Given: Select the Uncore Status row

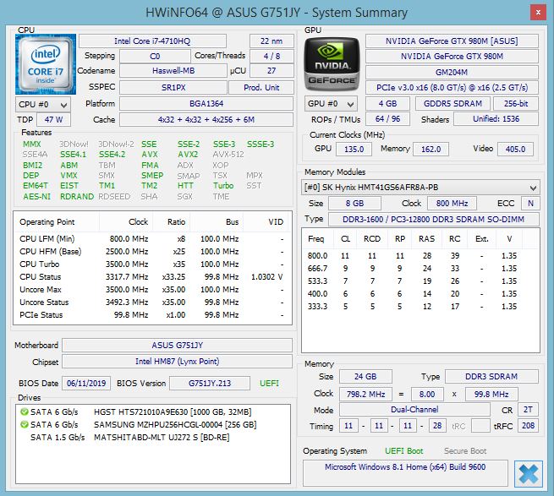Looking at the screenshot, I should coord(152,303).
